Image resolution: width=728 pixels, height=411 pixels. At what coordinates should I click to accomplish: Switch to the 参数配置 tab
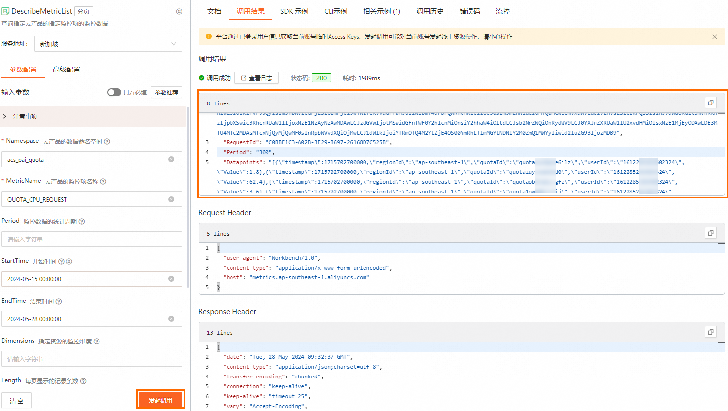pos(23,69)
